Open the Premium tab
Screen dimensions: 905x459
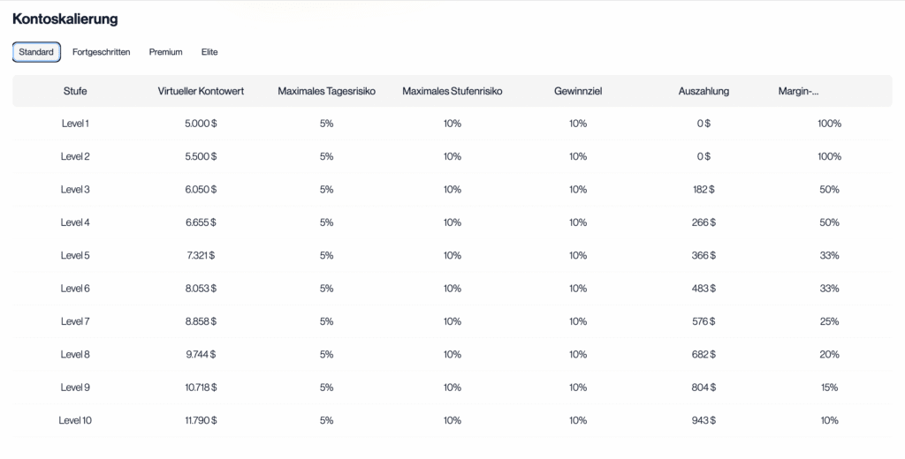pos(165,52)
